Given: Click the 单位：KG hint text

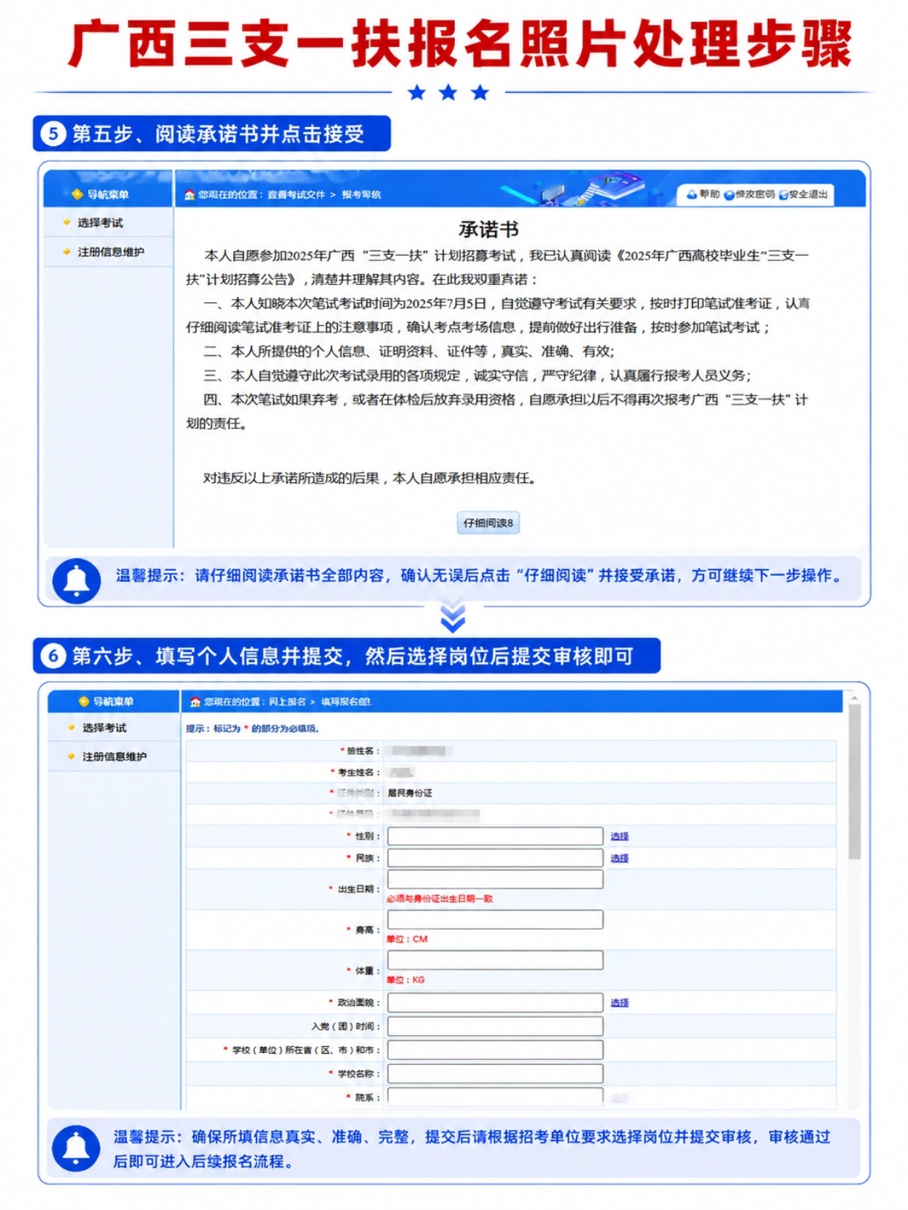Looking at the screenshot, I should (405, 980).
